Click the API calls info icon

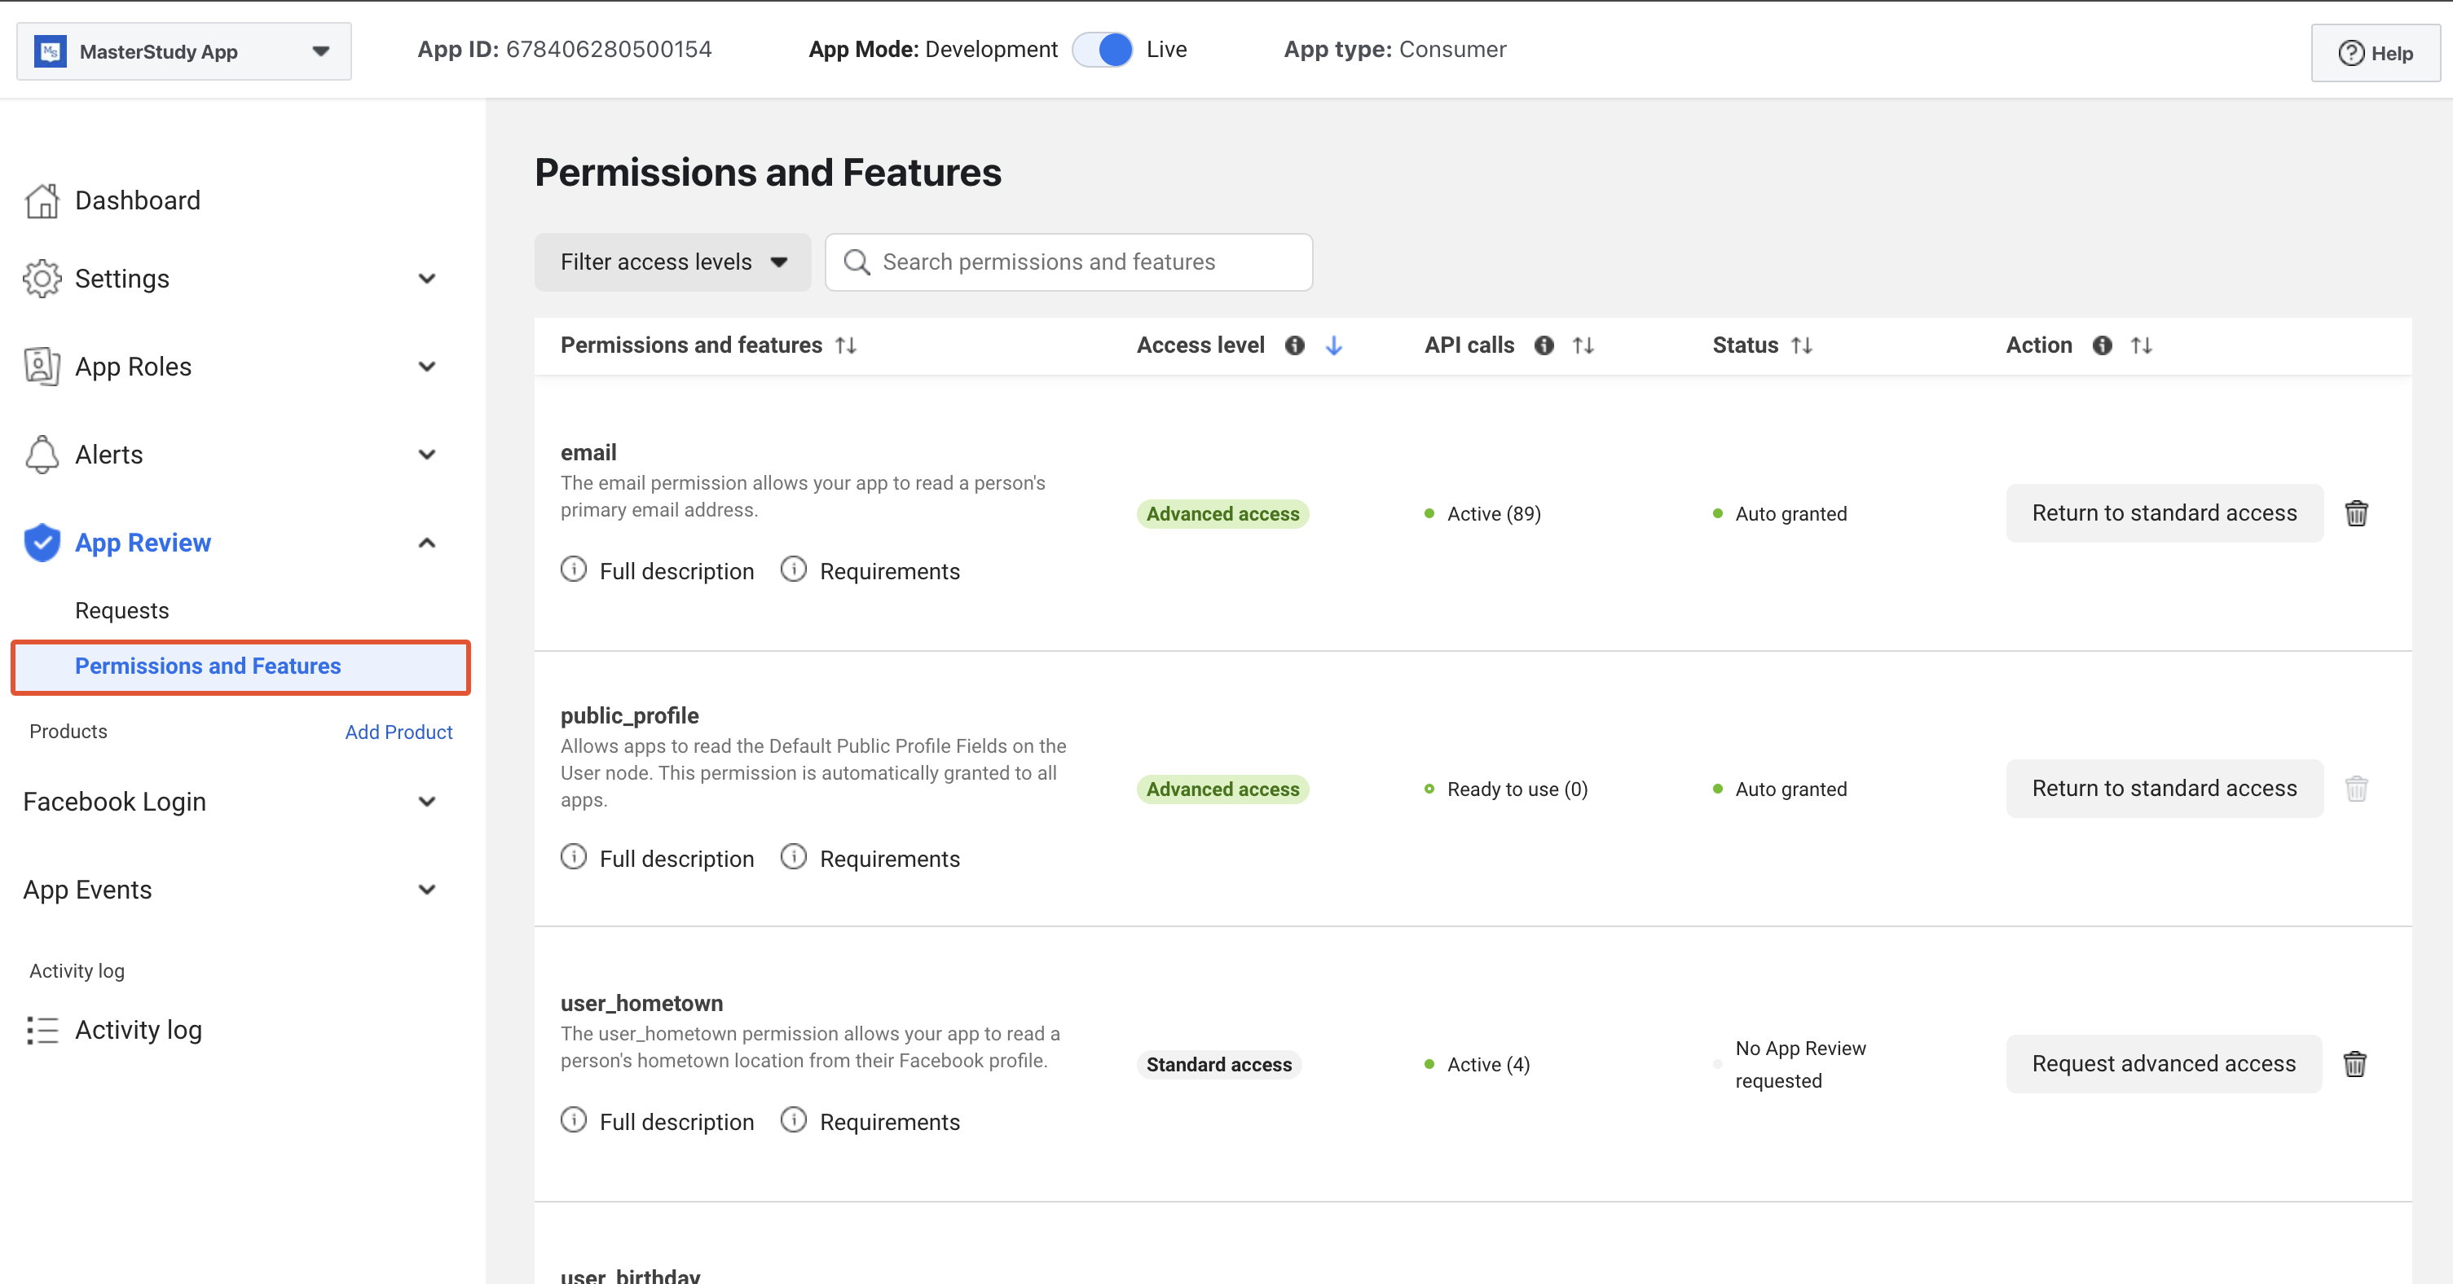pyautogui.click(x=1544, y=345)
